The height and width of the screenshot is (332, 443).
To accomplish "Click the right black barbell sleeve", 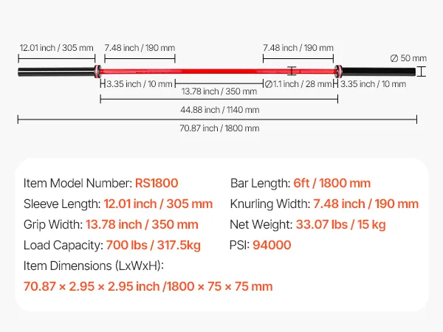I will click(377, 72).
